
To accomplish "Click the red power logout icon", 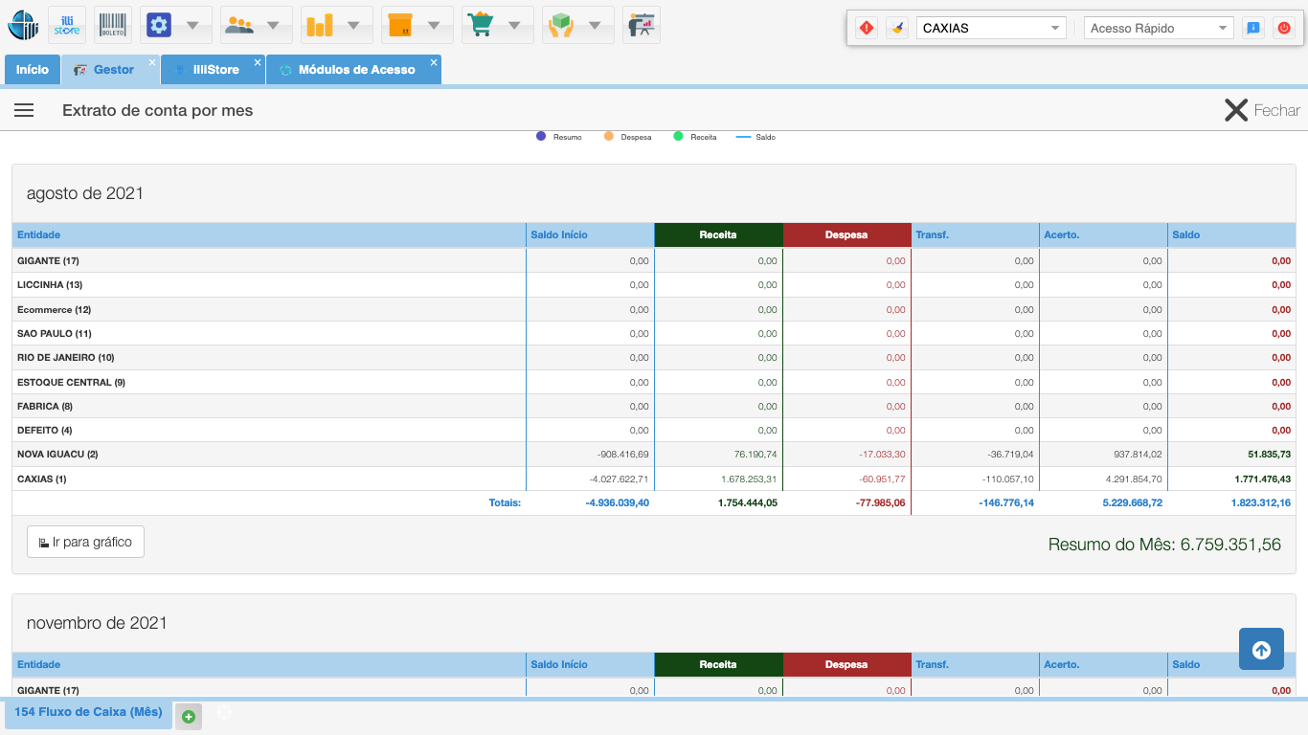I will point(1283,28).
